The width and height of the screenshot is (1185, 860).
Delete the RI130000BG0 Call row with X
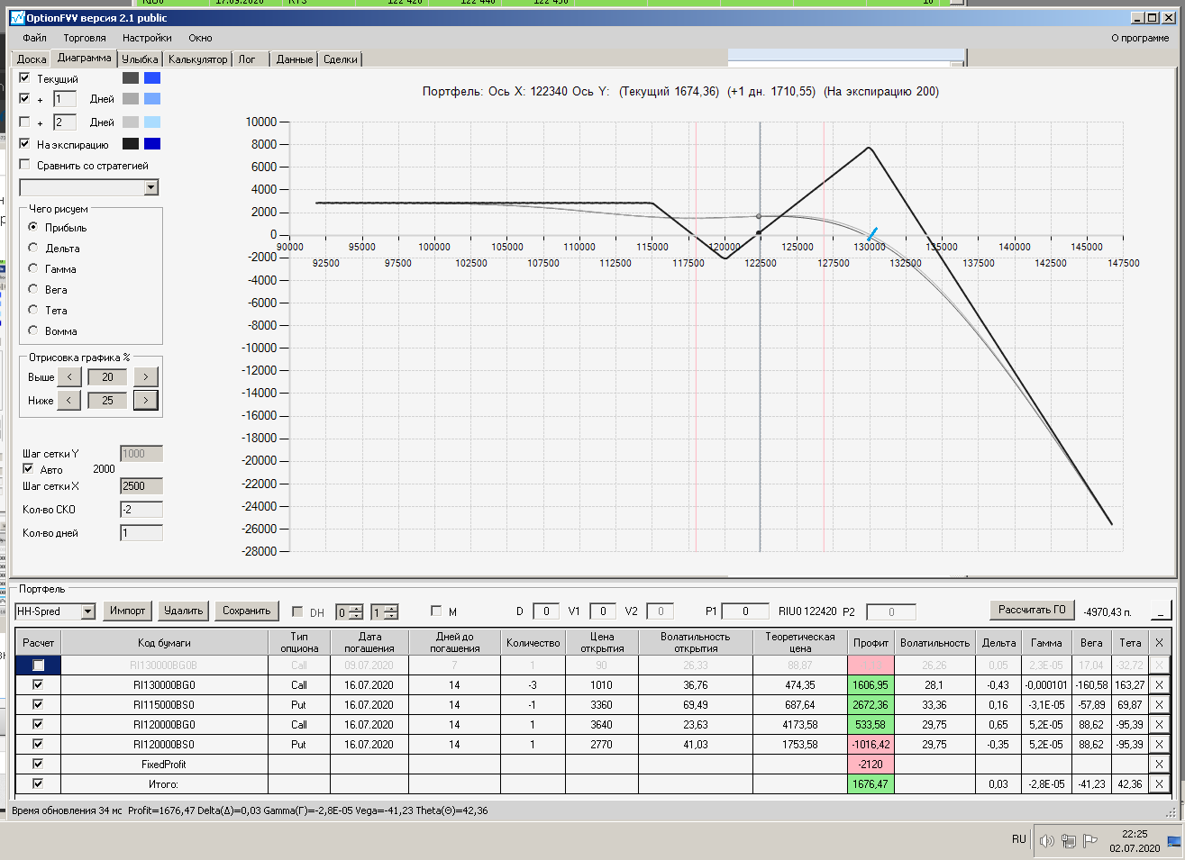click(1159, 685)
